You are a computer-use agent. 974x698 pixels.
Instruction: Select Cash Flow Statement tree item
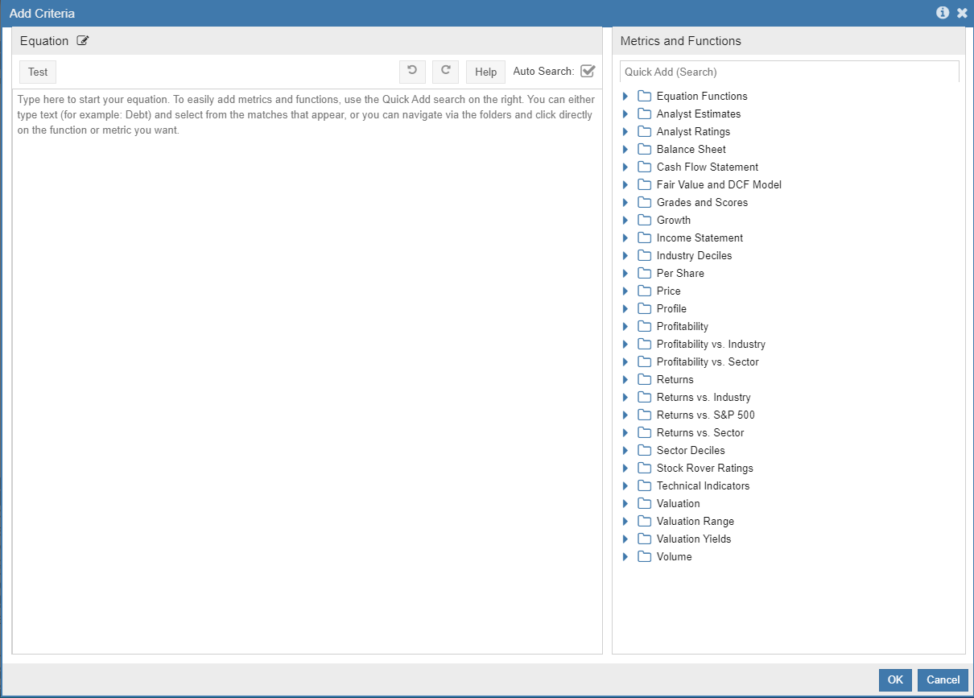tap(707, 167)
